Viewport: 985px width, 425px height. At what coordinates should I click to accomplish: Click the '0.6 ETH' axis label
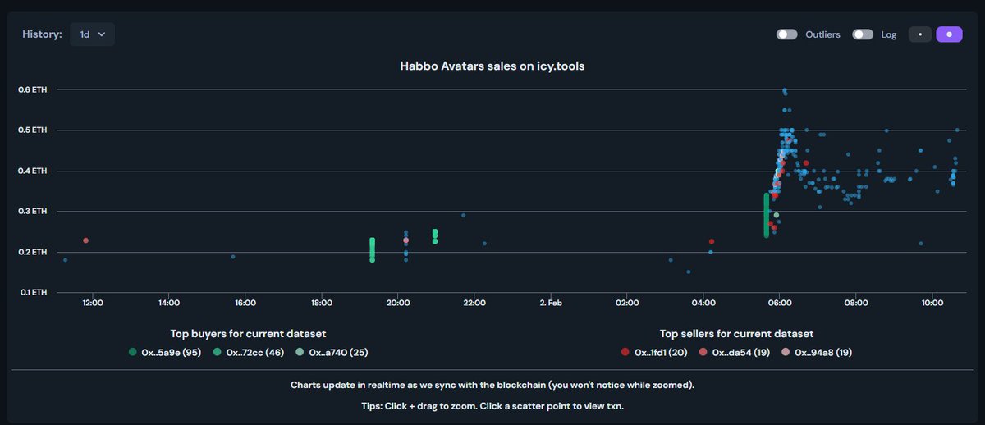(x=33, y=89)
